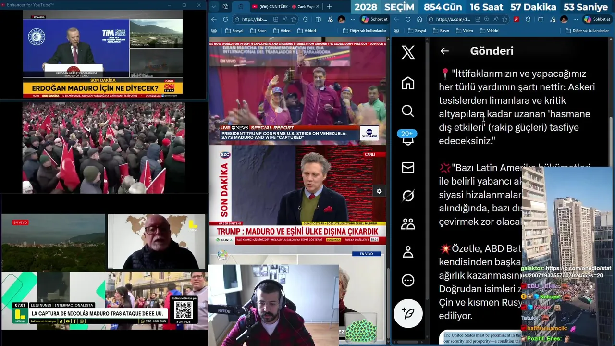Click the ABC News Maduro video
This screenshot has width=615, height=346.
[x=297, y=90]
